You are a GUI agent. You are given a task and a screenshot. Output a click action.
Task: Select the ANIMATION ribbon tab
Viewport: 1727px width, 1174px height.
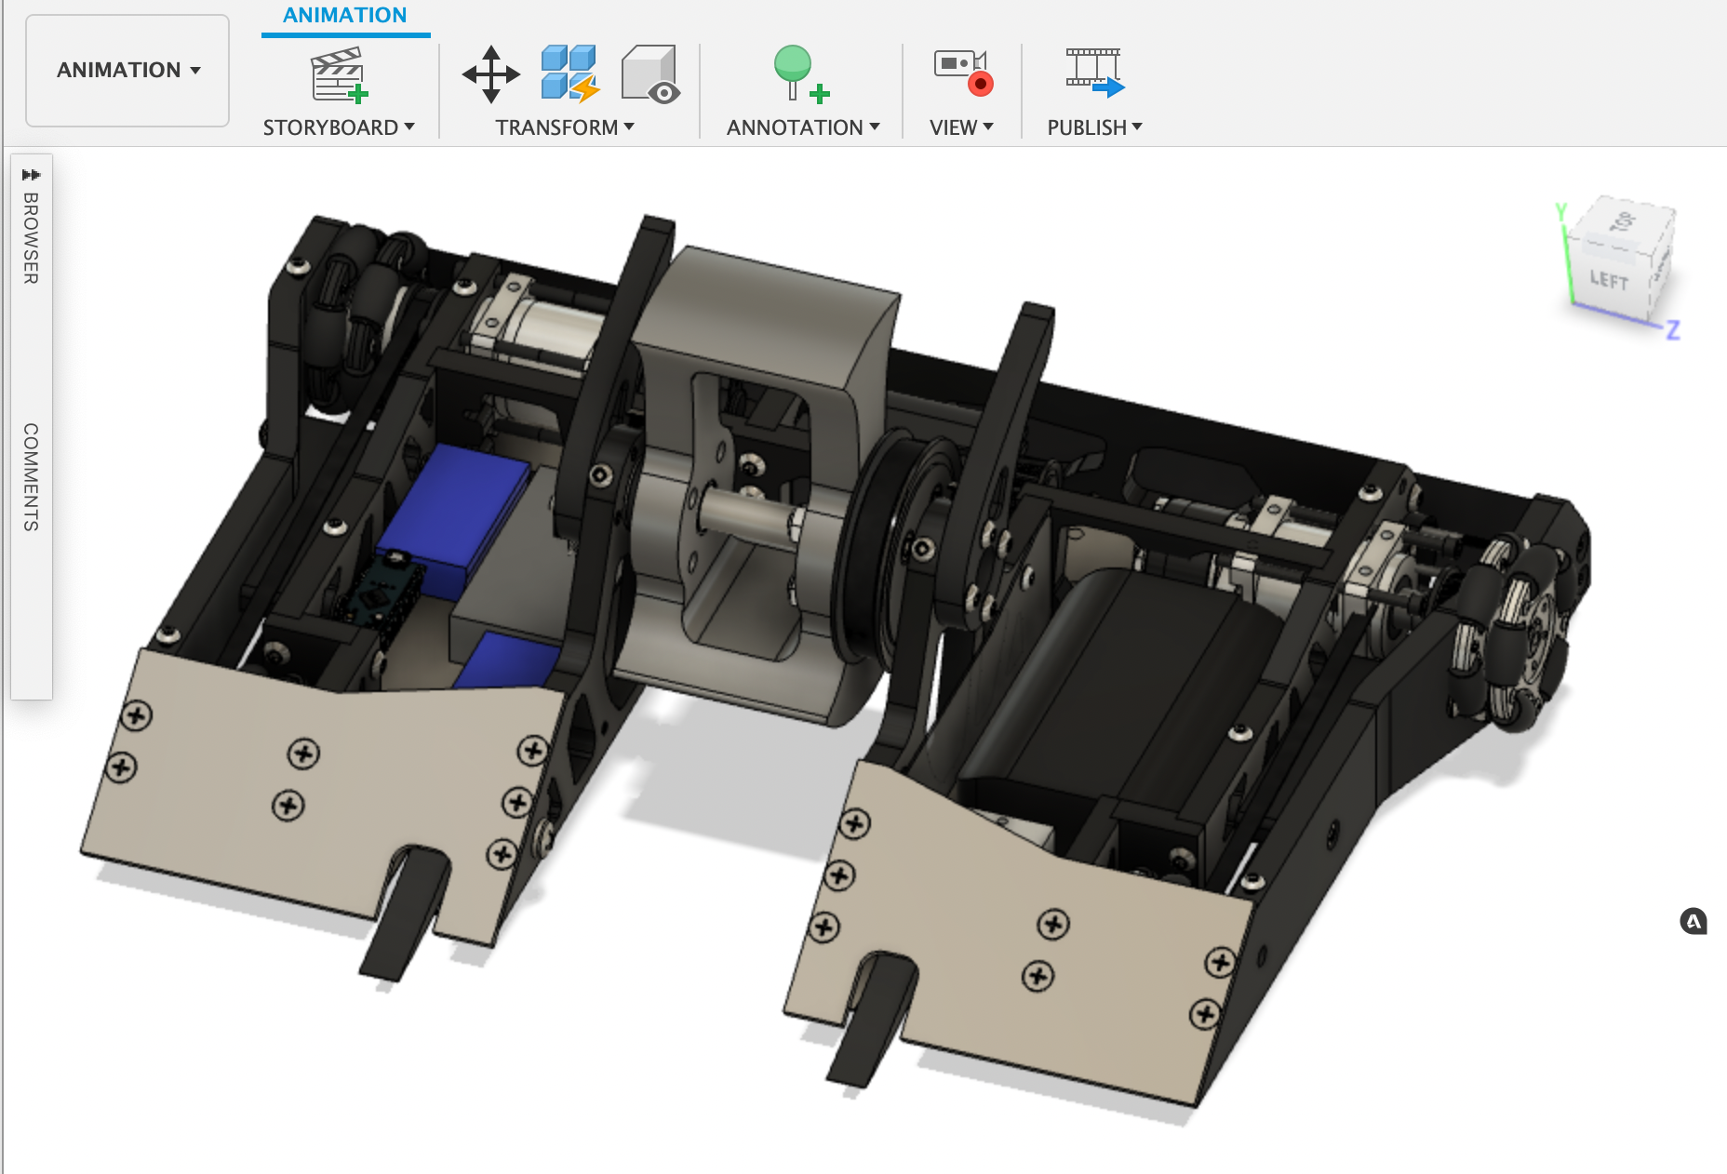click(x=345, y=16)
